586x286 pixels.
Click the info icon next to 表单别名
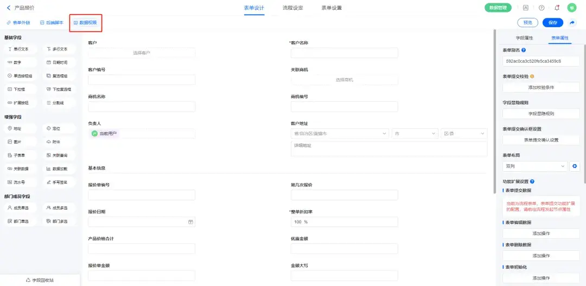524,50
